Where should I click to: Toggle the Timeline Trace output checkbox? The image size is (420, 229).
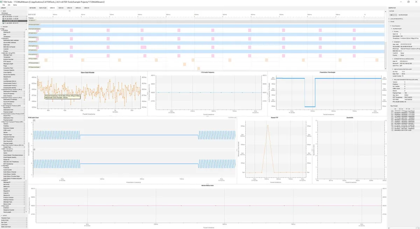pos(27,218)
